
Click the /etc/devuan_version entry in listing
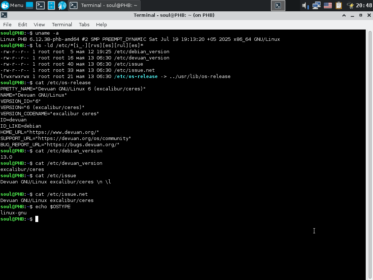tap(142, 58)
